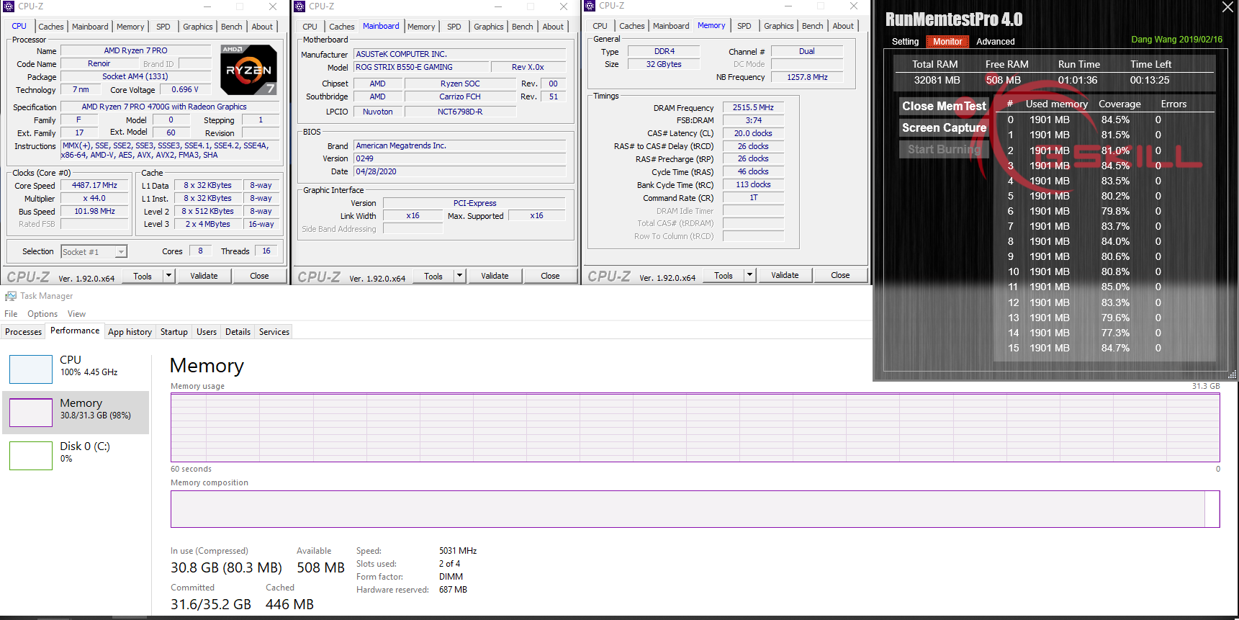This screenshot has width=1239, height=620.
Task: Click the Run Time value 01:01:36
Action: (x=1078, y=80)
